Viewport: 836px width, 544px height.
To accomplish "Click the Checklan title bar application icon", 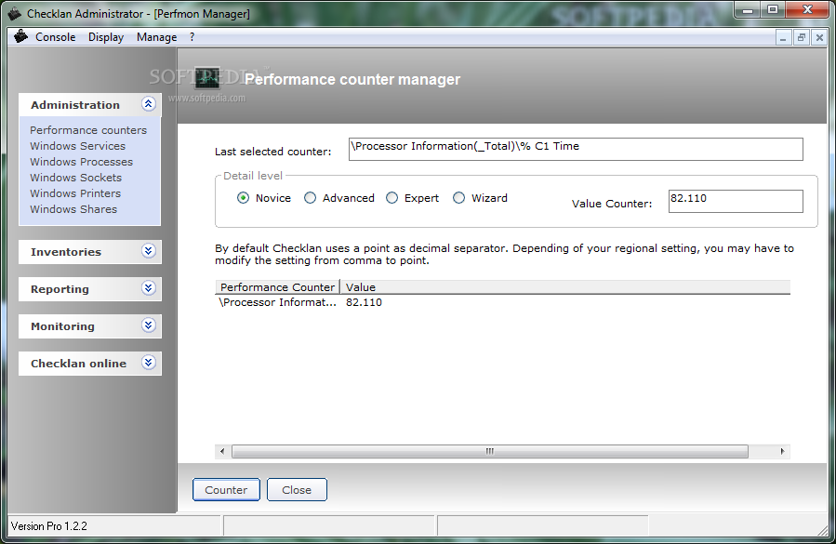I will pyautogui.click(x=15, y=13).
